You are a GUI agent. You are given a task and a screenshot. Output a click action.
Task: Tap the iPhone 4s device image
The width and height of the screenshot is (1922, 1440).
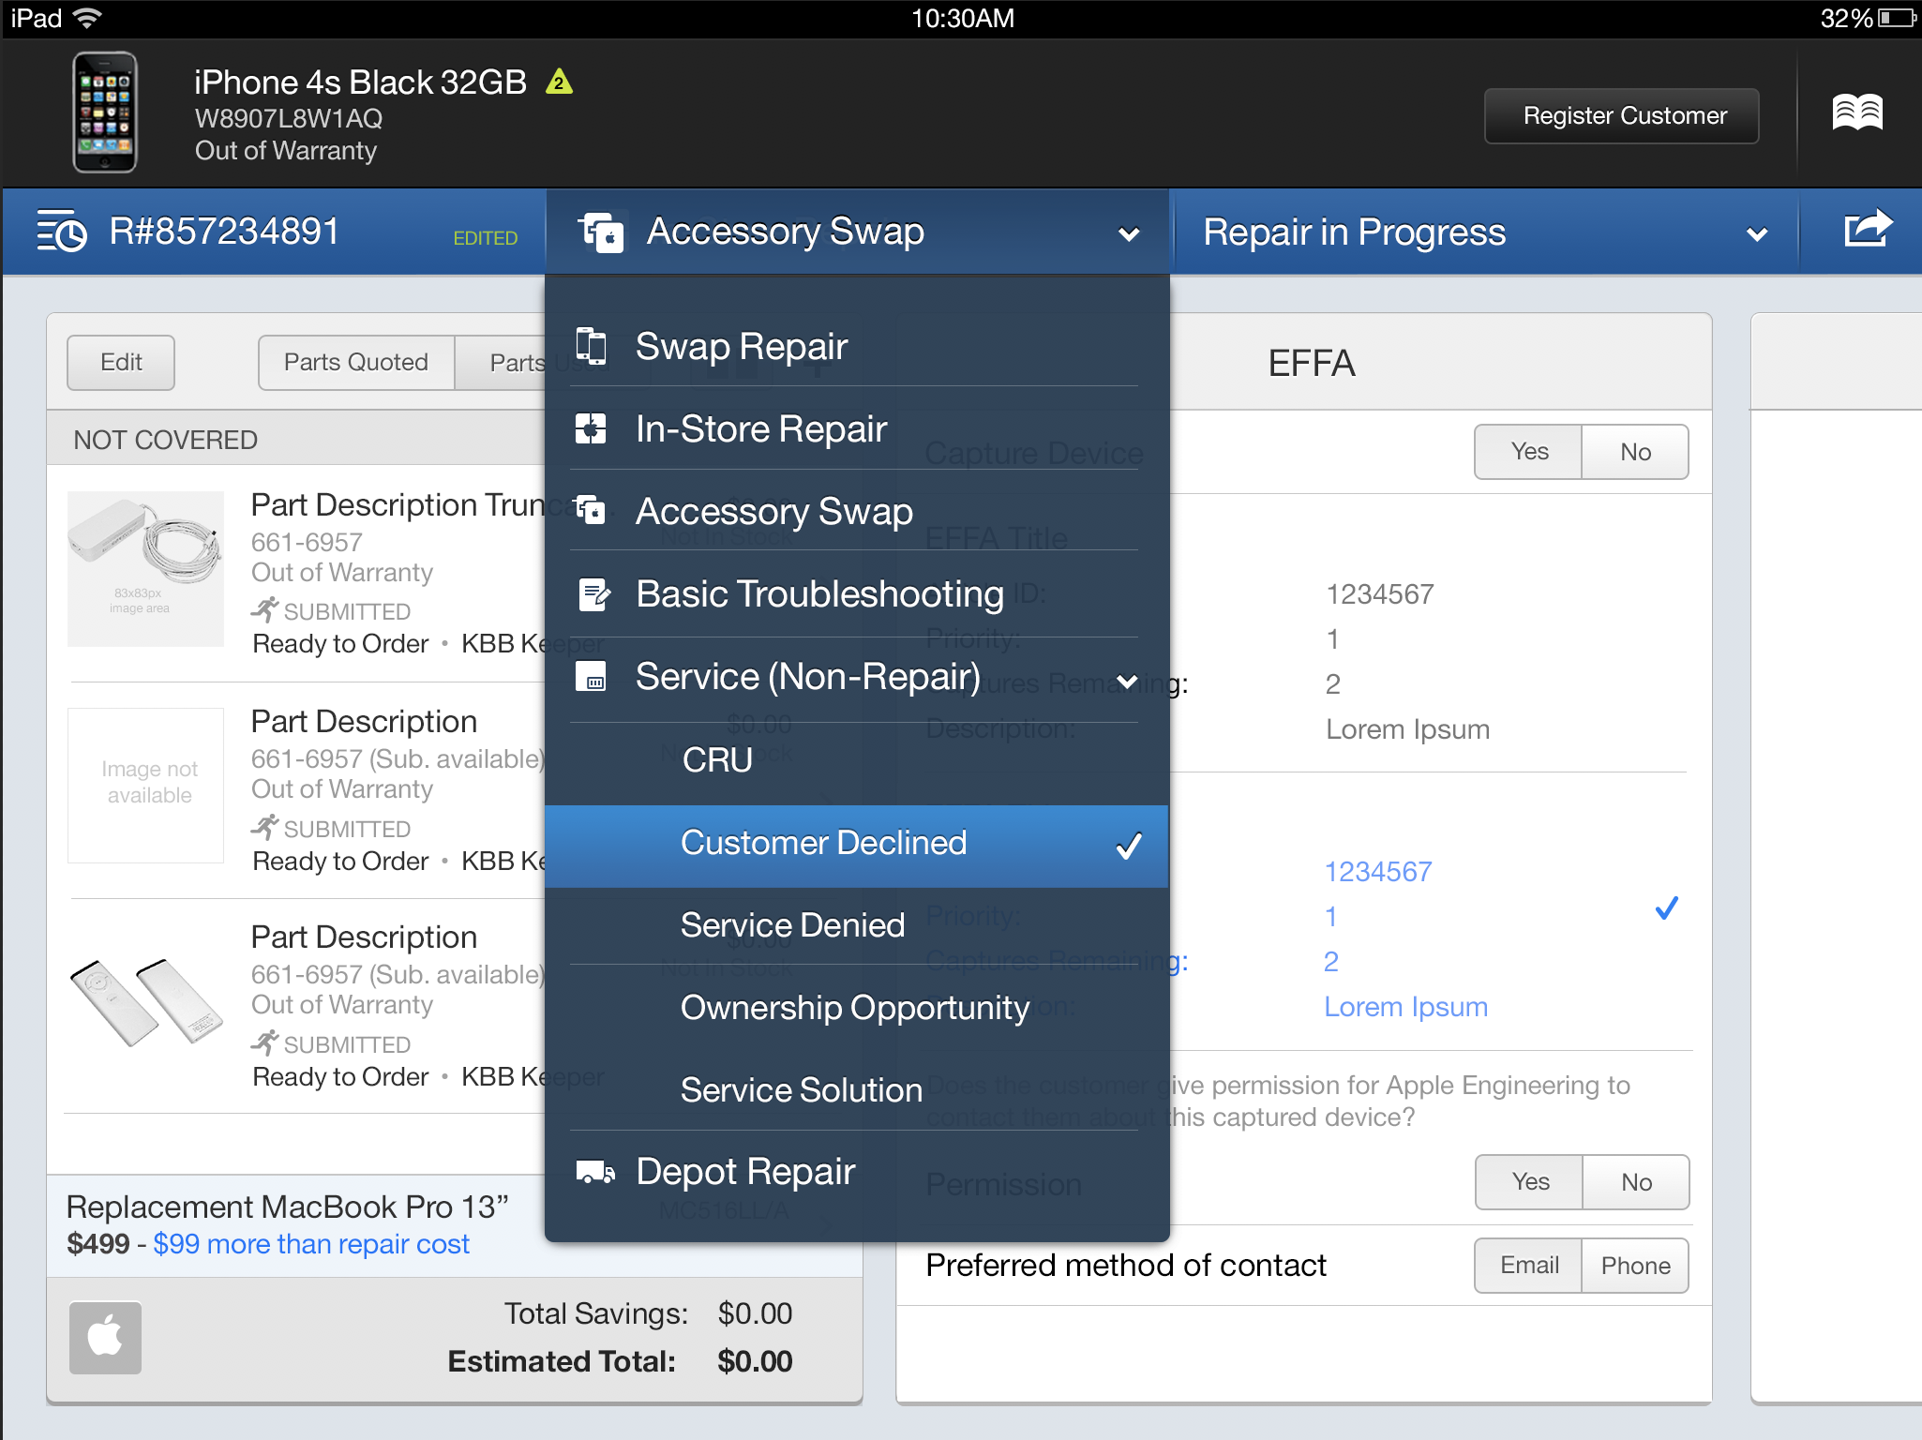pos(105,112)
